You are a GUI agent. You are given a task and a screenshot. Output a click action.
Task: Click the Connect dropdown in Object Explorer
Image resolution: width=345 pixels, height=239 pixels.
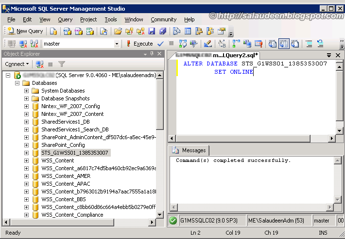click(17, 64)
